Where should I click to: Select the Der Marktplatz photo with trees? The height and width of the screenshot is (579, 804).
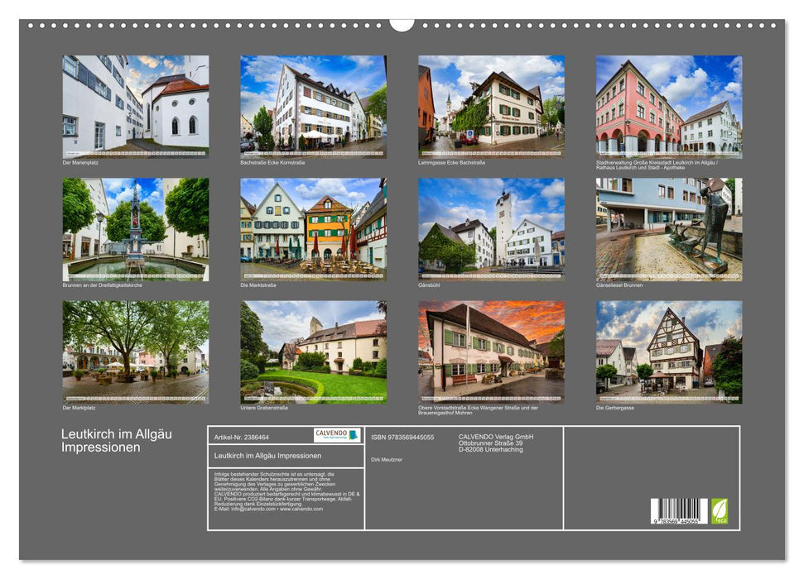(135, 352)
